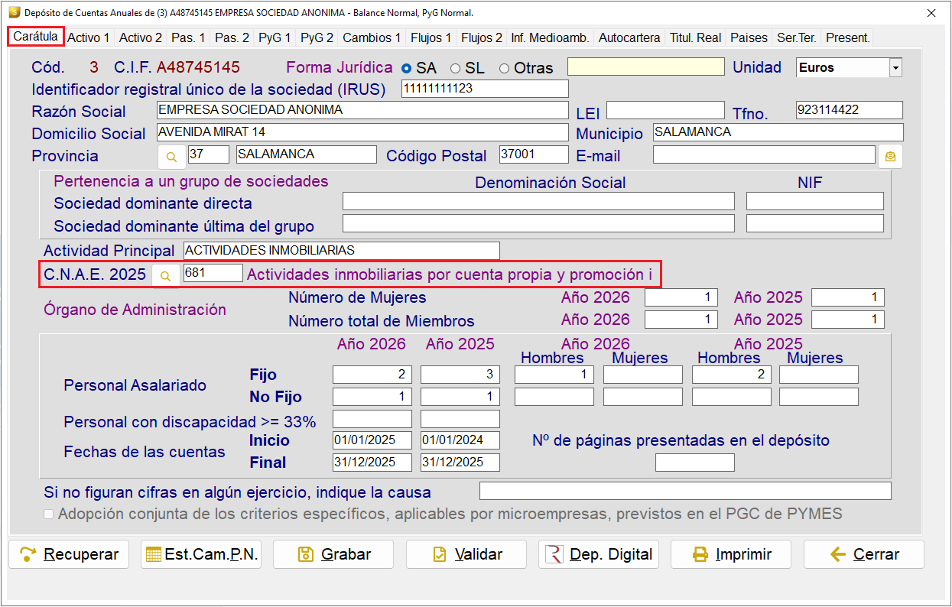Click the Cerrar button

coord(863,554)
